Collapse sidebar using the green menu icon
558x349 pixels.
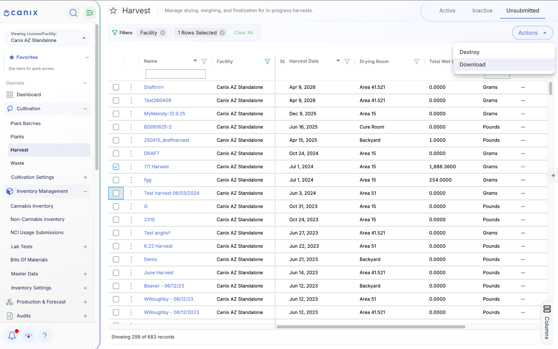tap(89, 13)
